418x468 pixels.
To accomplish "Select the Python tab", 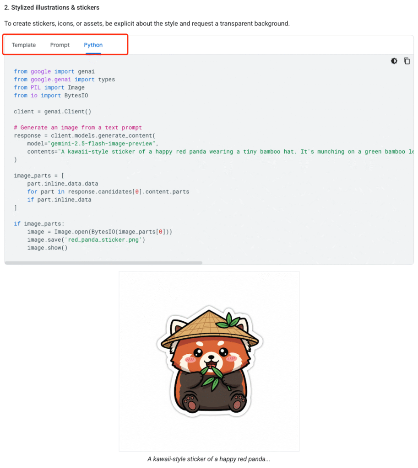I will (93, 45).
